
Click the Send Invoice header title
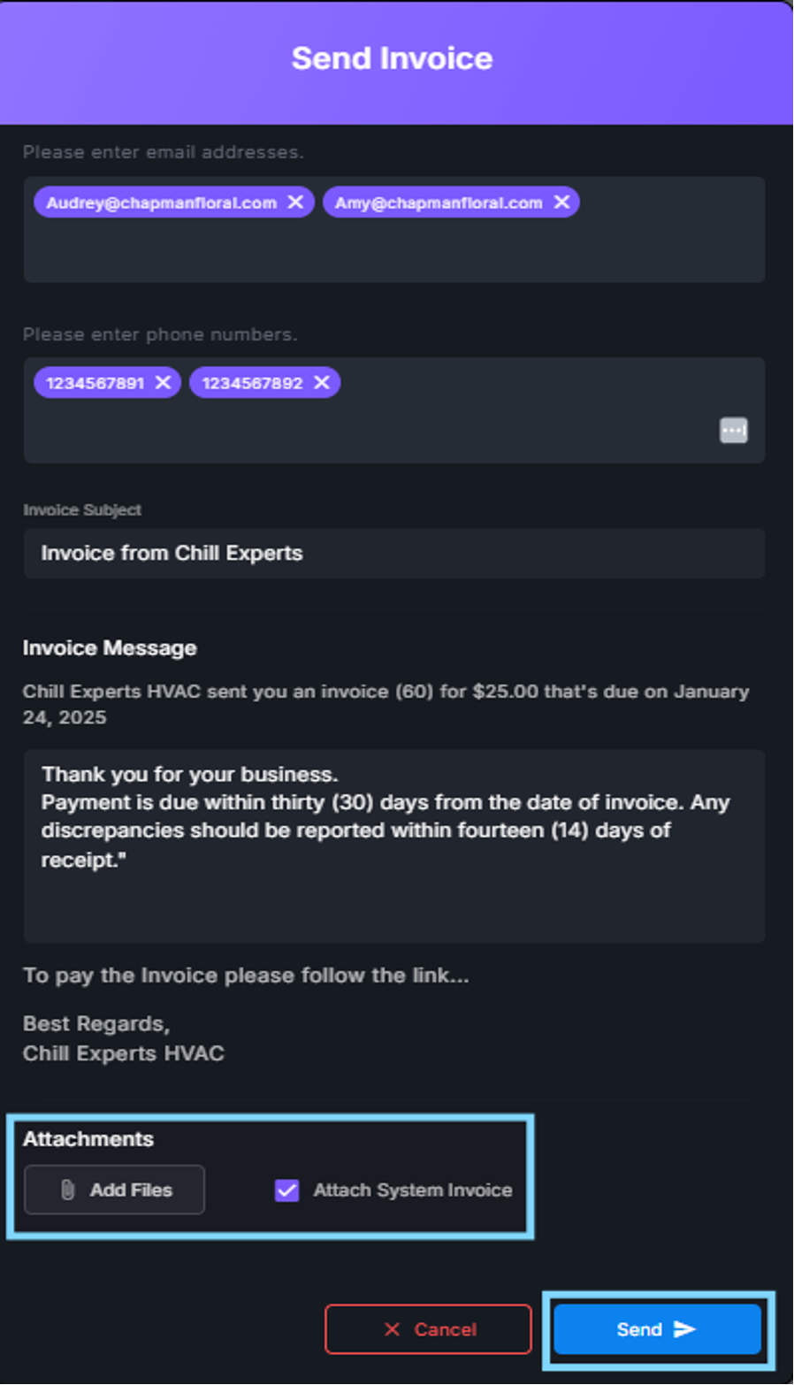pos(393,58)
